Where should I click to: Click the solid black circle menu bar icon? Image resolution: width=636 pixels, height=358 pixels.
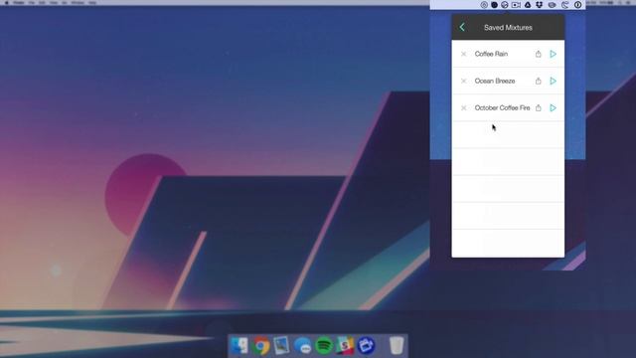494,5
